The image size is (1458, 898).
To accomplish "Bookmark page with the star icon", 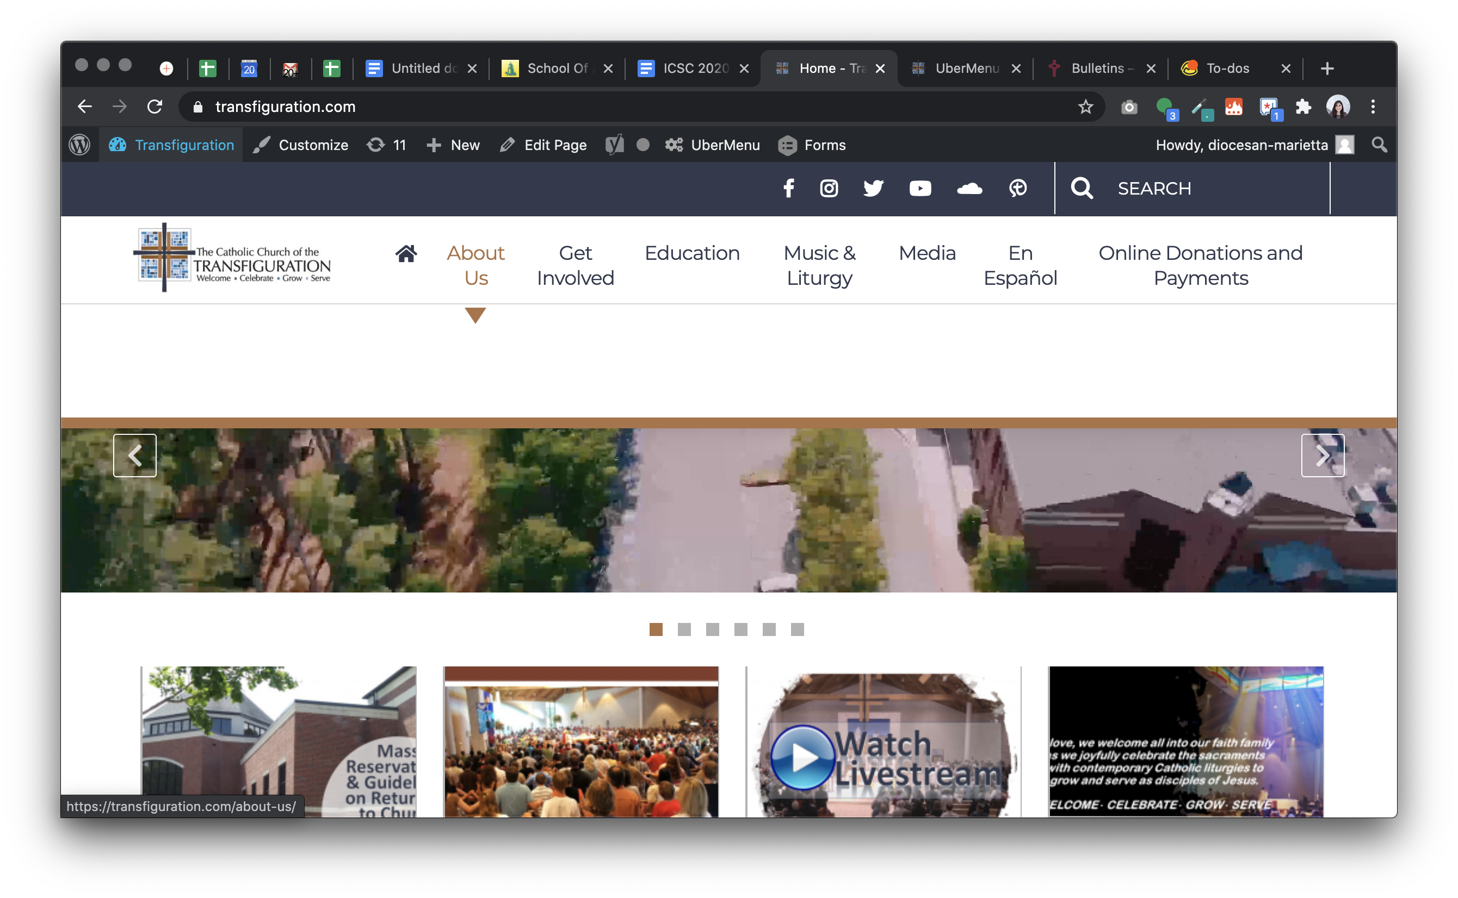I will point(1085,107).
